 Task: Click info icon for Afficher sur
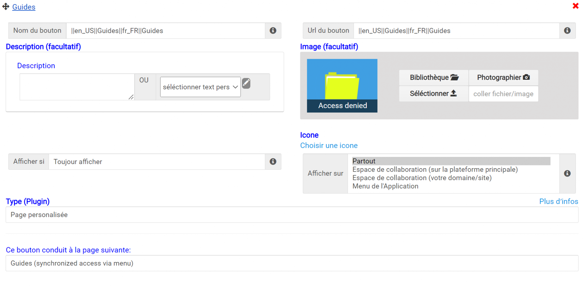click(x=567, y=173)
